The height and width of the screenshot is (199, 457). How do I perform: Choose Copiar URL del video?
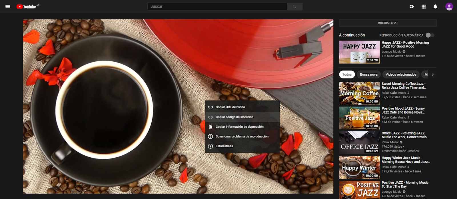pyautogui.click(x=230, y=107)
